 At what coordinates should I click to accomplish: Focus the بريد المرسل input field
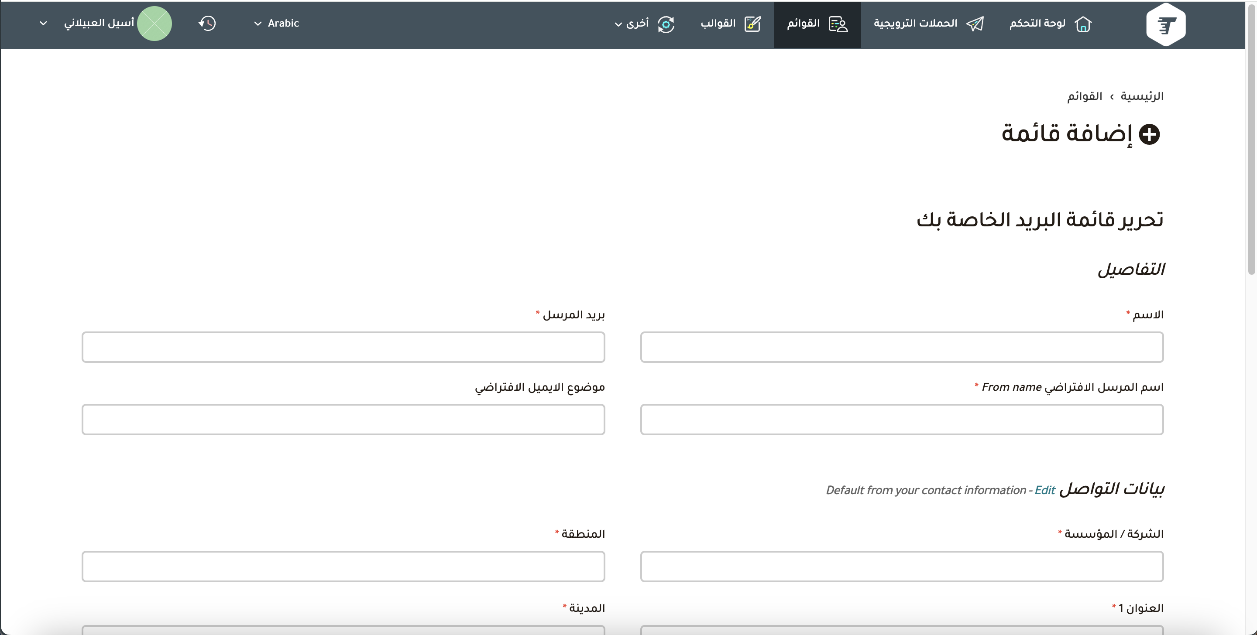click(x=343, y=347)
